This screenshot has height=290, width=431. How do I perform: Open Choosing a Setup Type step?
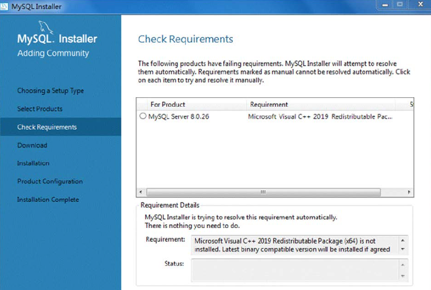50,90
